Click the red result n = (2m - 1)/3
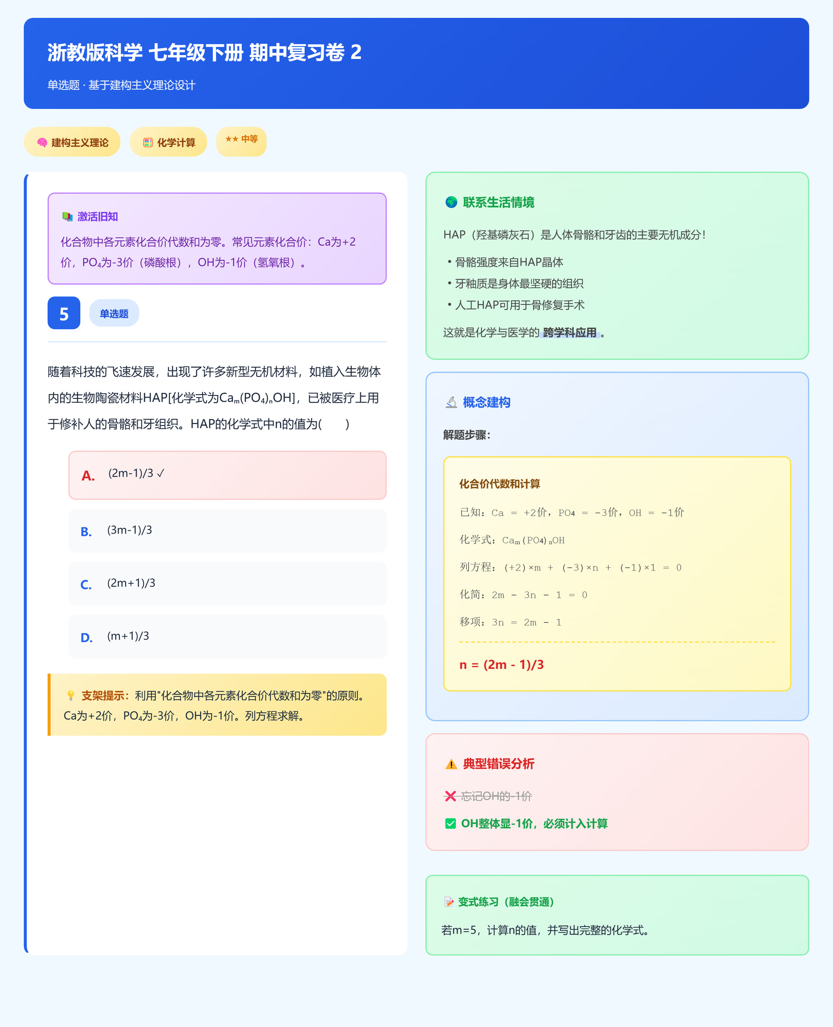The width and height of the screenshot is (833, 1027). tap(502, 665)
